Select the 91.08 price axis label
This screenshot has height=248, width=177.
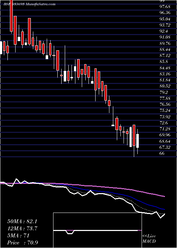tap(165, 37)
